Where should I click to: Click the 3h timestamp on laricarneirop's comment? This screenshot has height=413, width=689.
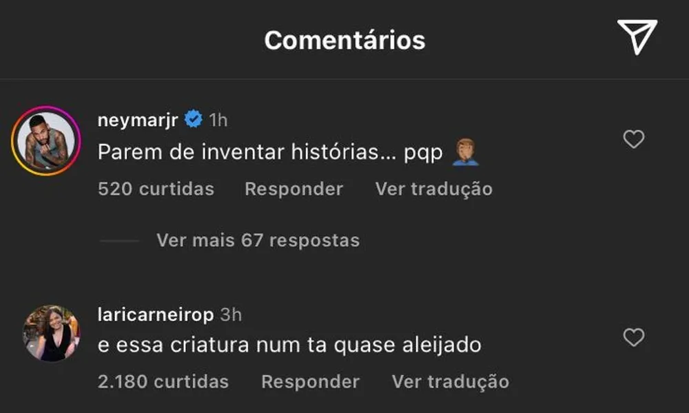(231, 315)
